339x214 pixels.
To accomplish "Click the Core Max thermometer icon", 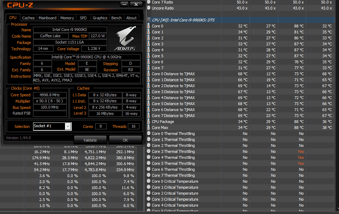I will pos(149,128).
